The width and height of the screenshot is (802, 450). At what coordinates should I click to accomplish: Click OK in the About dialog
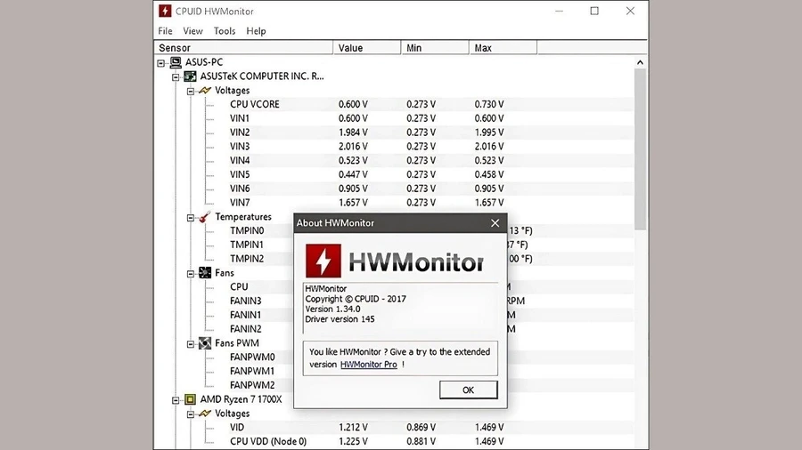468,390
